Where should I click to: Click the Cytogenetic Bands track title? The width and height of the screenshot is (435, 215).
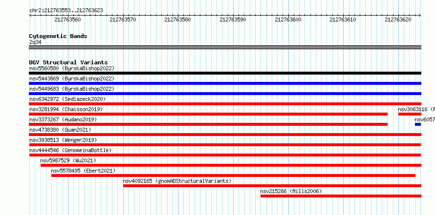coord(58,36)
